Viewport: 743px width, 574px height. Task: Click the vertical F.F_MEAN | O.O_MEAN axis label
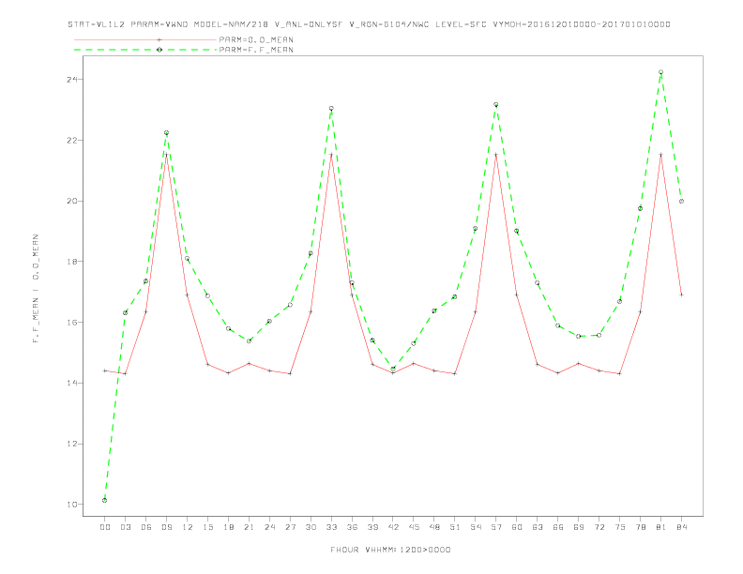pyautogui.click(x=36, y=289)
